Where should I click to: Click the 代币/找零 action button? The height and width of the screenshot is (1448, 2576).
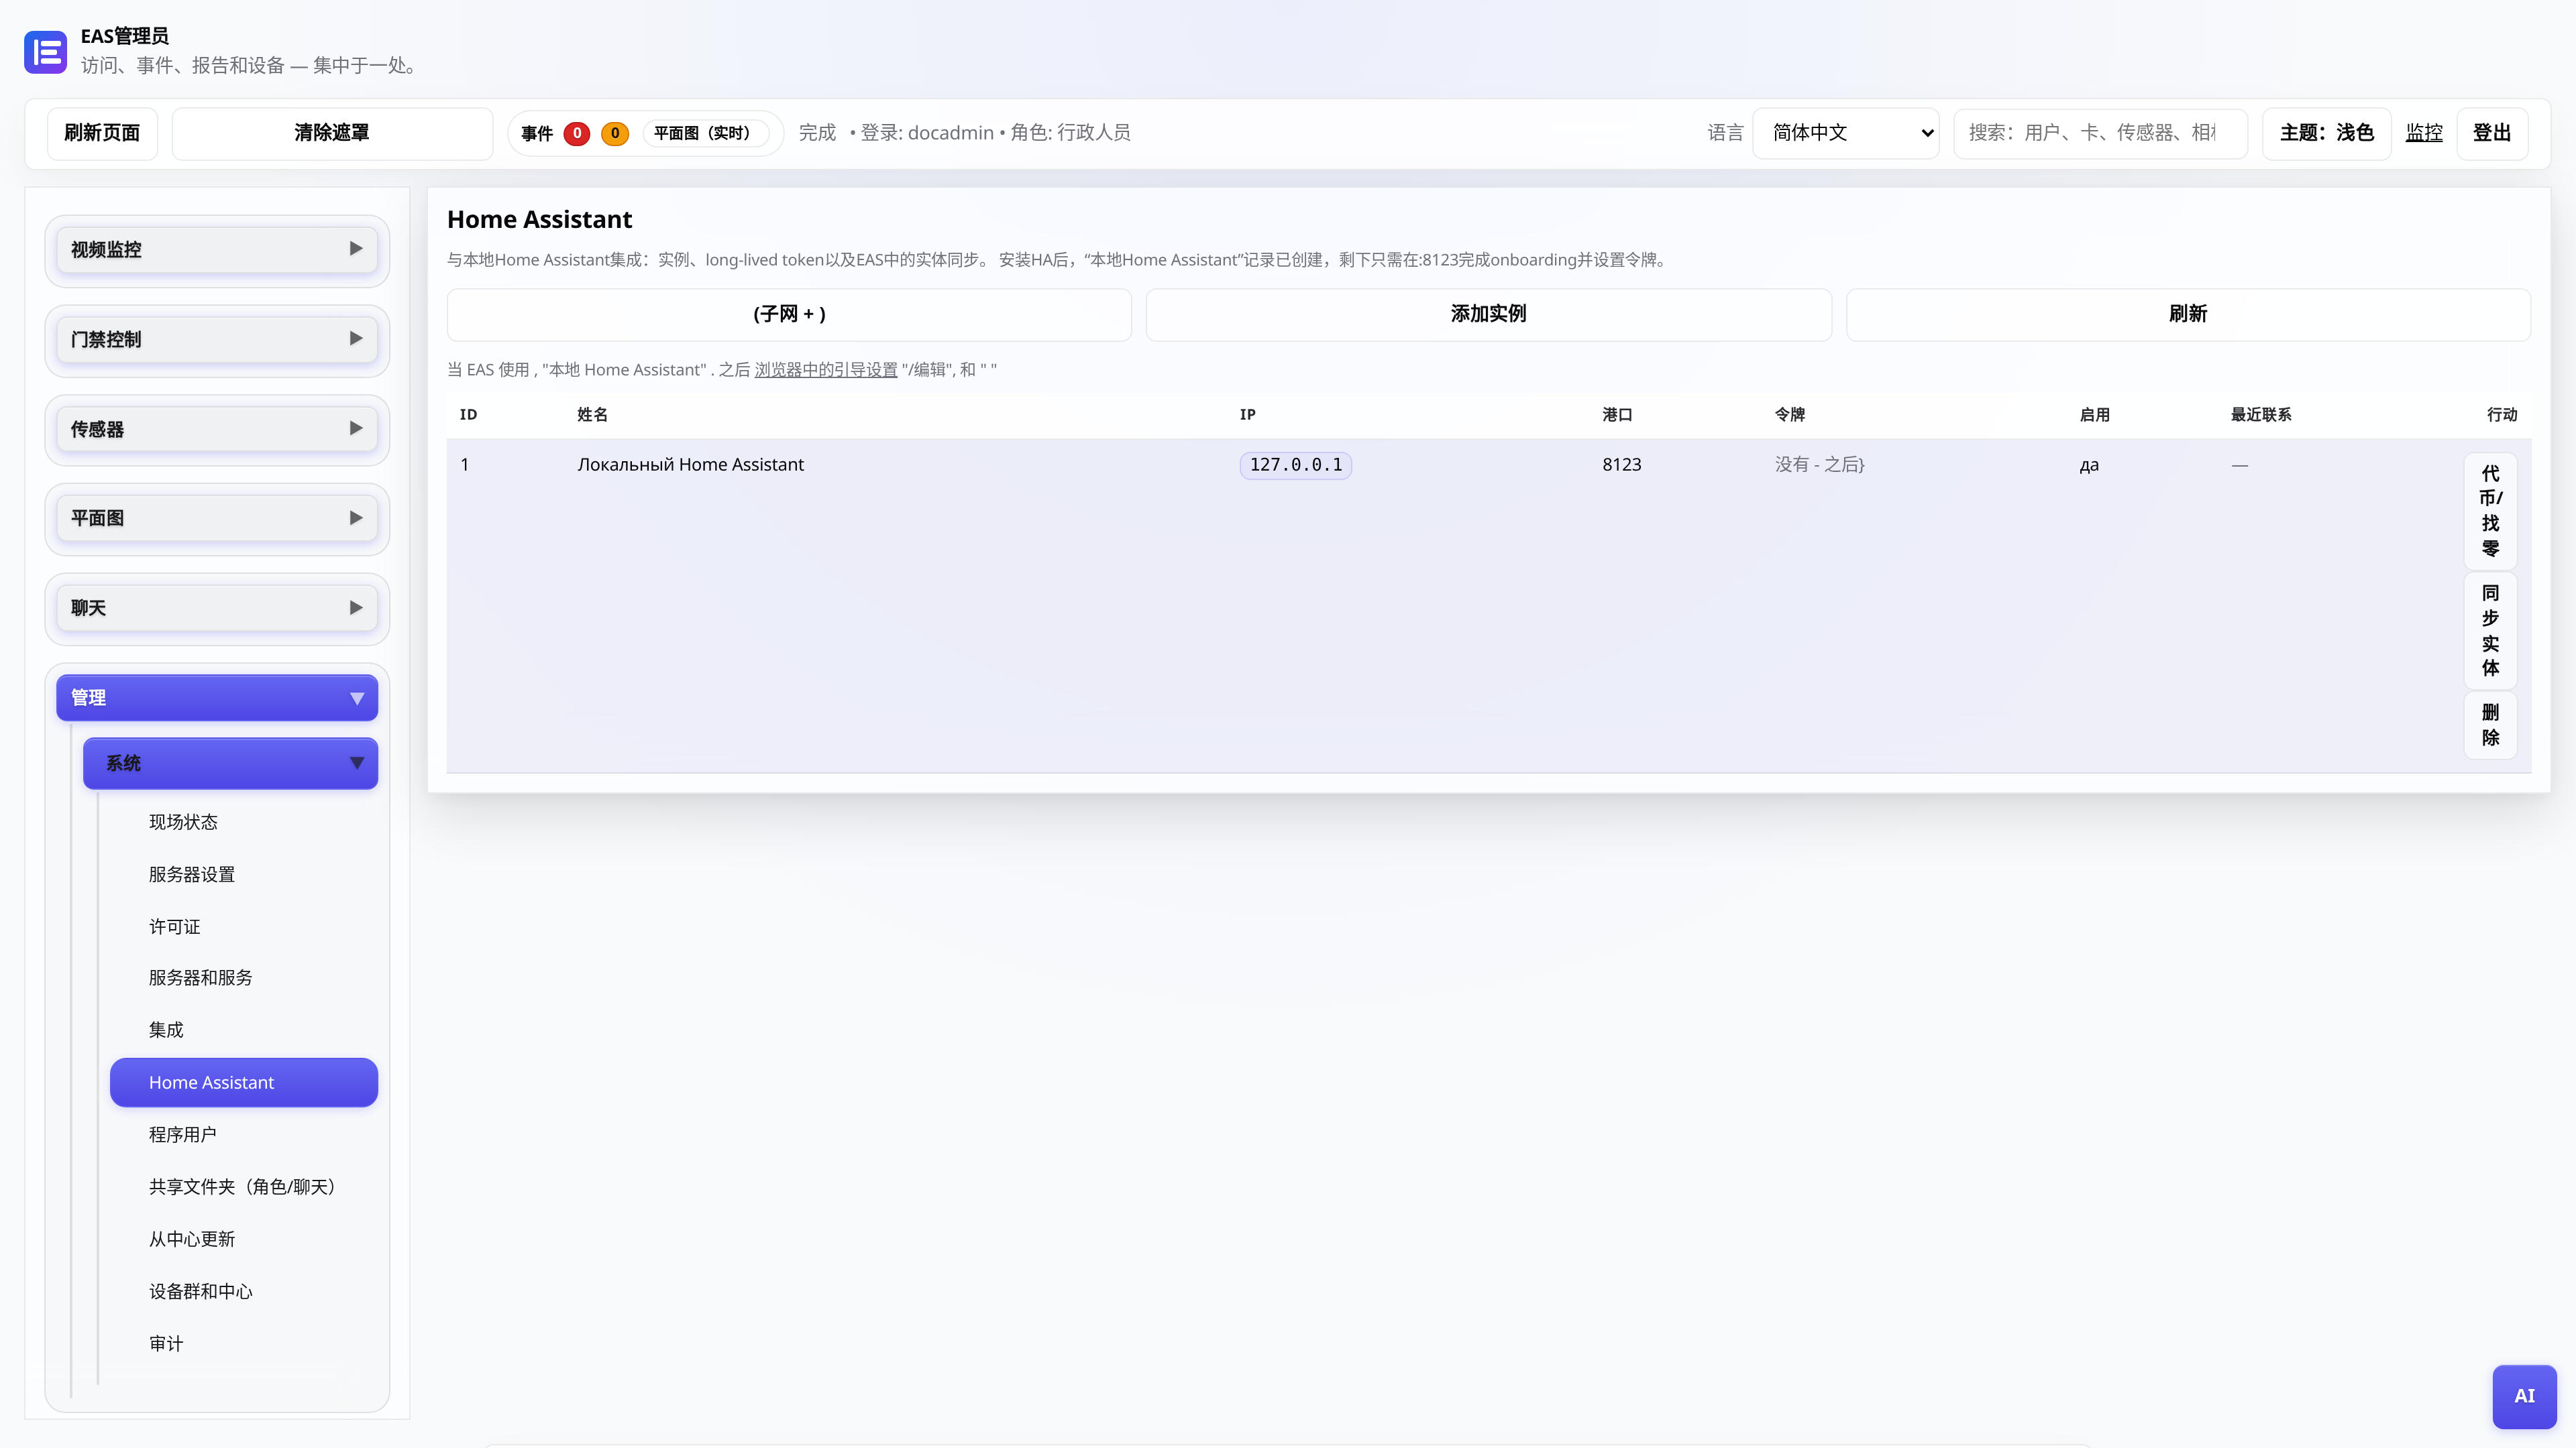coord(2490,511)
